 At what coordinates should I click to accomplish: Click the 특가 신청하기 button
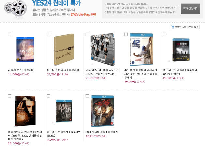click(190, 9)
